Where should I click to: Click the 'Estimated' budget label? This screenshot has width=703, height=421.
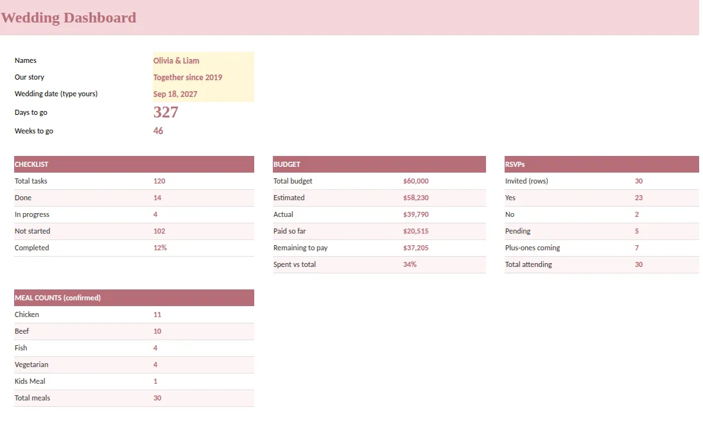tap(289, 198)
